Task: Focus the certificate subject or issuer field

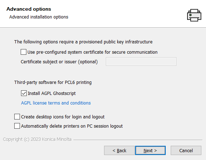Action: 141,62
